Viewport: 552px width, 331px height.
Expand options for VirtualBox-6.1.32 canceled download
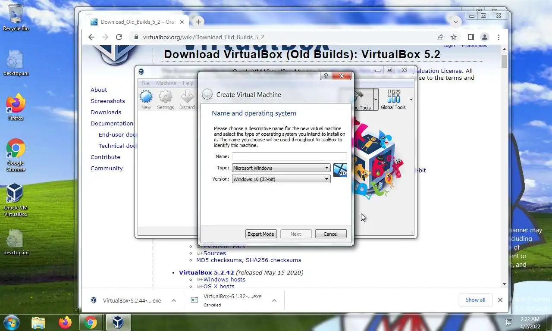click(x=274, y=300)
